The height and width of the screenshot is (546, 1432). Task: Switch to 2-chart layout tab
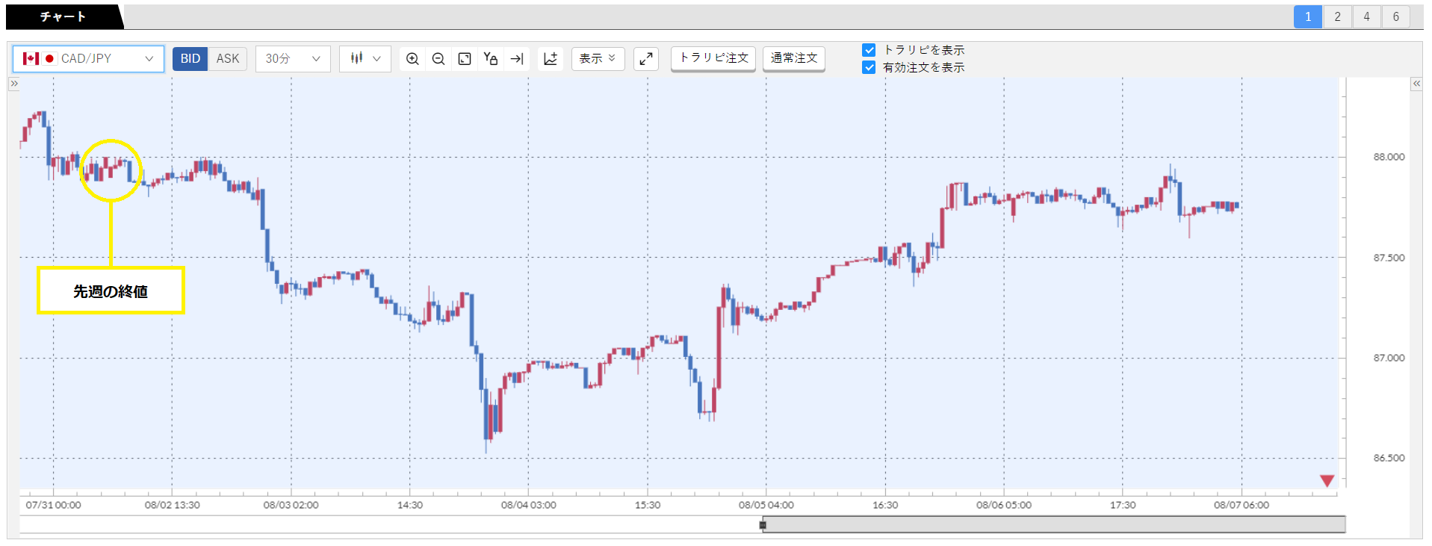[x=1337, y=16]
